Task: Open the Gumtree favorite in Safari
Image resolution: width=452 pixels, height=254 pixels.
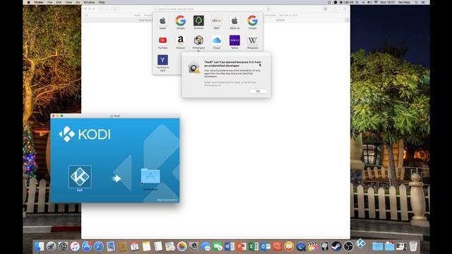Action: tap(198, 20)
